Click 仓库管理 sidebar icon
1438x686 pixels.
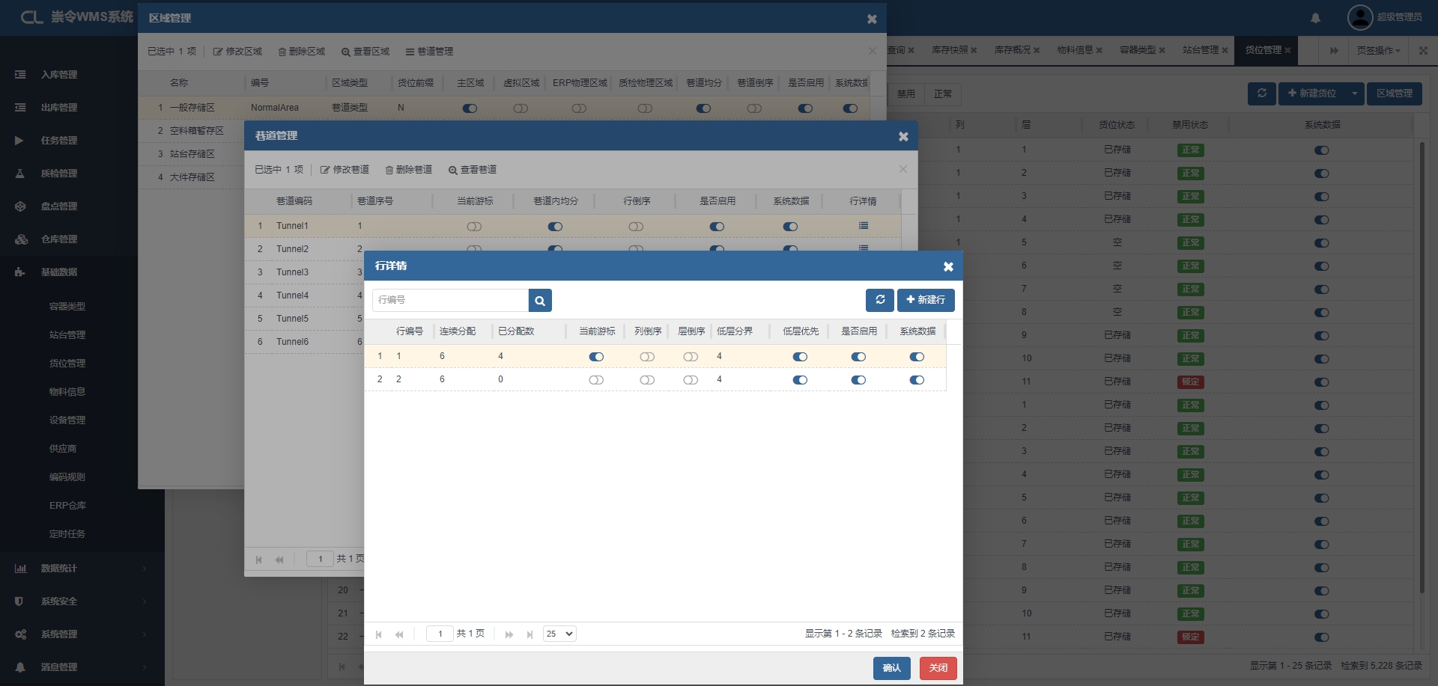(x=21, y=239)
